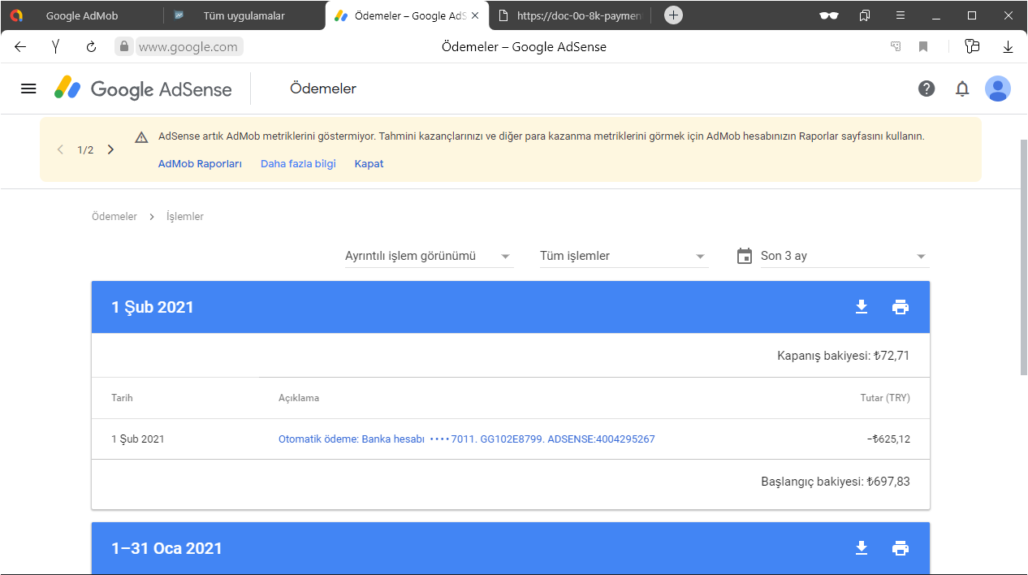Go to previous alert in banner
This screenshot has height=575, width=1028.
60,149
